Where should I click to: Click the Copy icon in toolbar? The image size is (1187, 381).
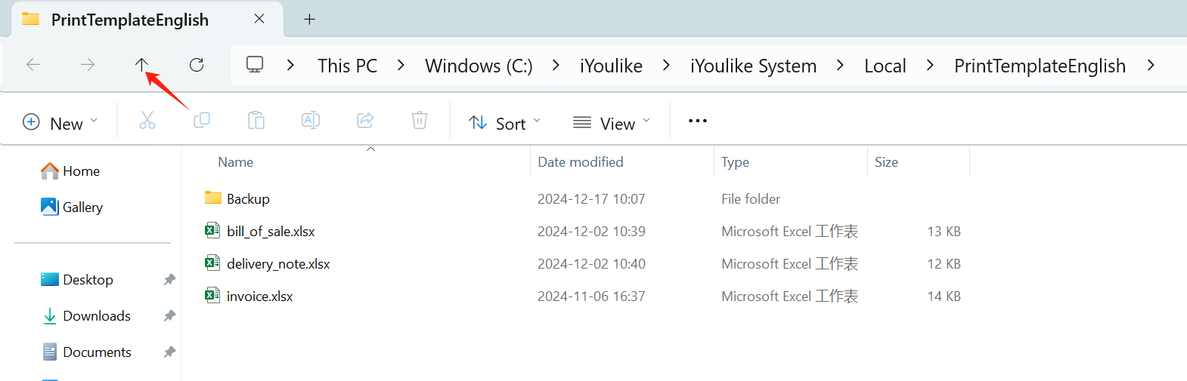point(202,121)
